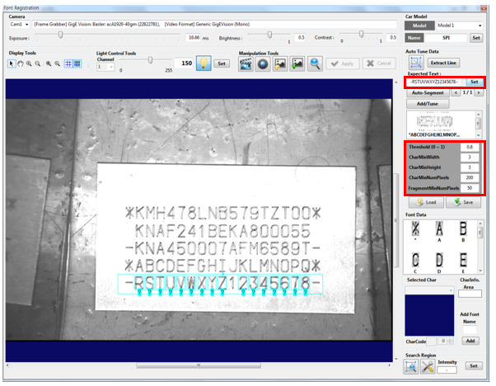Select the arrow pointer tool in Display Tools
The image size is (496, 386).
(x=12, y=64)
